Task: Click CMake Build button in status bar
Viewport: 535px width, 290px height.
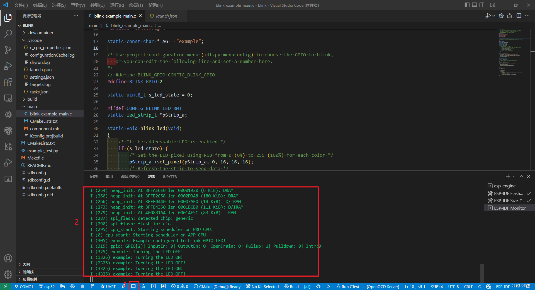Action: click(291, 286)
